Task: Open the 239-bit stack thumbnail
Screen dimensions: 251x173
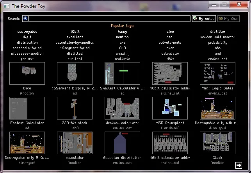Action: 75,108
